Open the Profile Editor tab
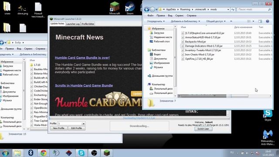 (88, 24)
